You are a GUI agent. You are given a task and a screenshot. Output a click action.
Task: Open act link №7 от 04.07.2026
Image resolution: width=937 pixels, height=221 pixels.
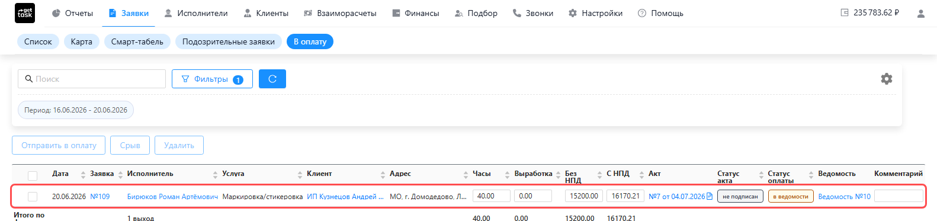677,197
